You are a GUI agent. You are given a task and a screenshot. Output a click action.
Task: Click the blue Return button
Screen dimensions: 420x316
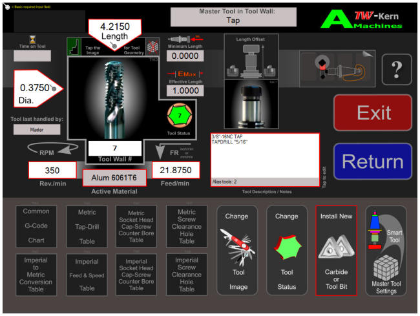tap(373, 162)
